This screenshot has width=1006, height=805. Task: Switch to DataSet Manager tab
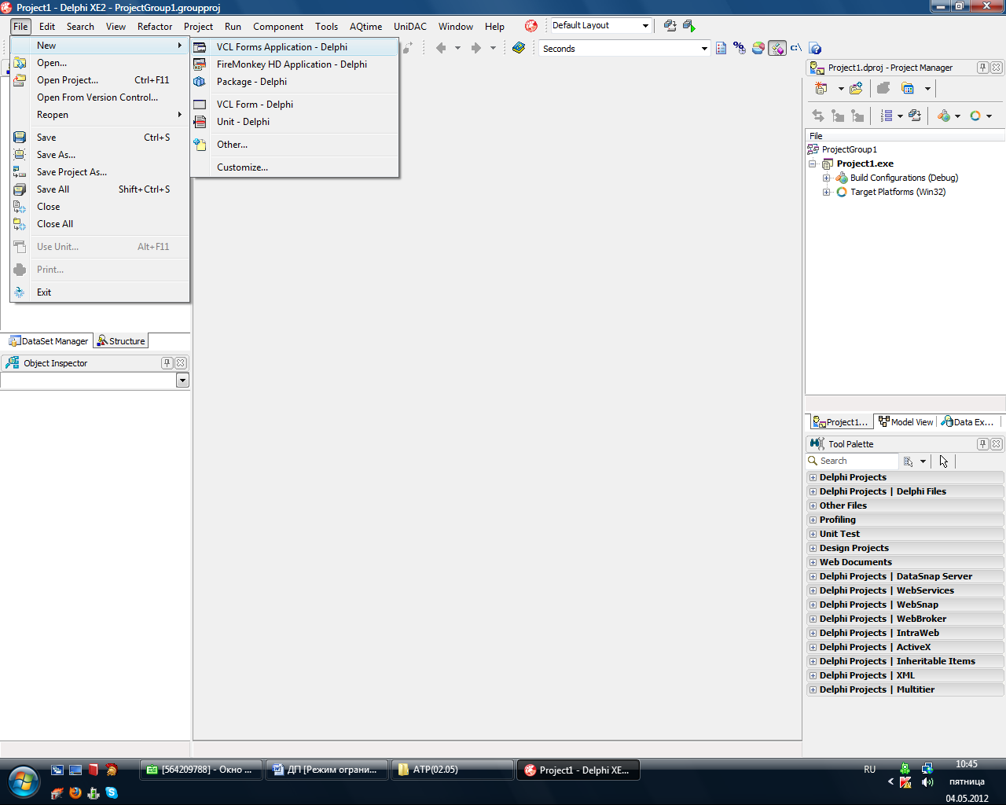pos(49,341)
